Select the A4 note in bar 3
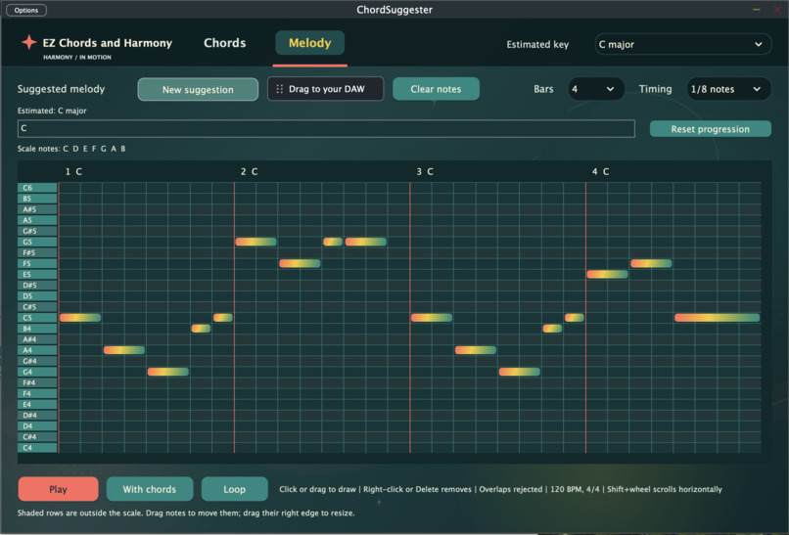This screenshot has width=789, height=535. pyautogui.click(x=476, y=350)
